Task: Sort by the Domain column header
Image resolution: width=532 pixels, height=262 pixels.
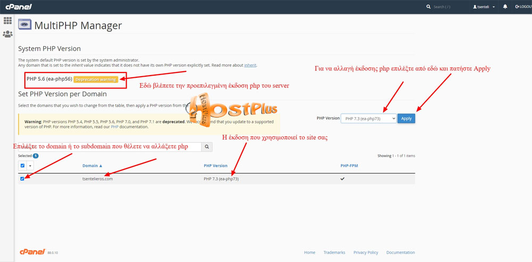Action: click(x=92, y=166)
